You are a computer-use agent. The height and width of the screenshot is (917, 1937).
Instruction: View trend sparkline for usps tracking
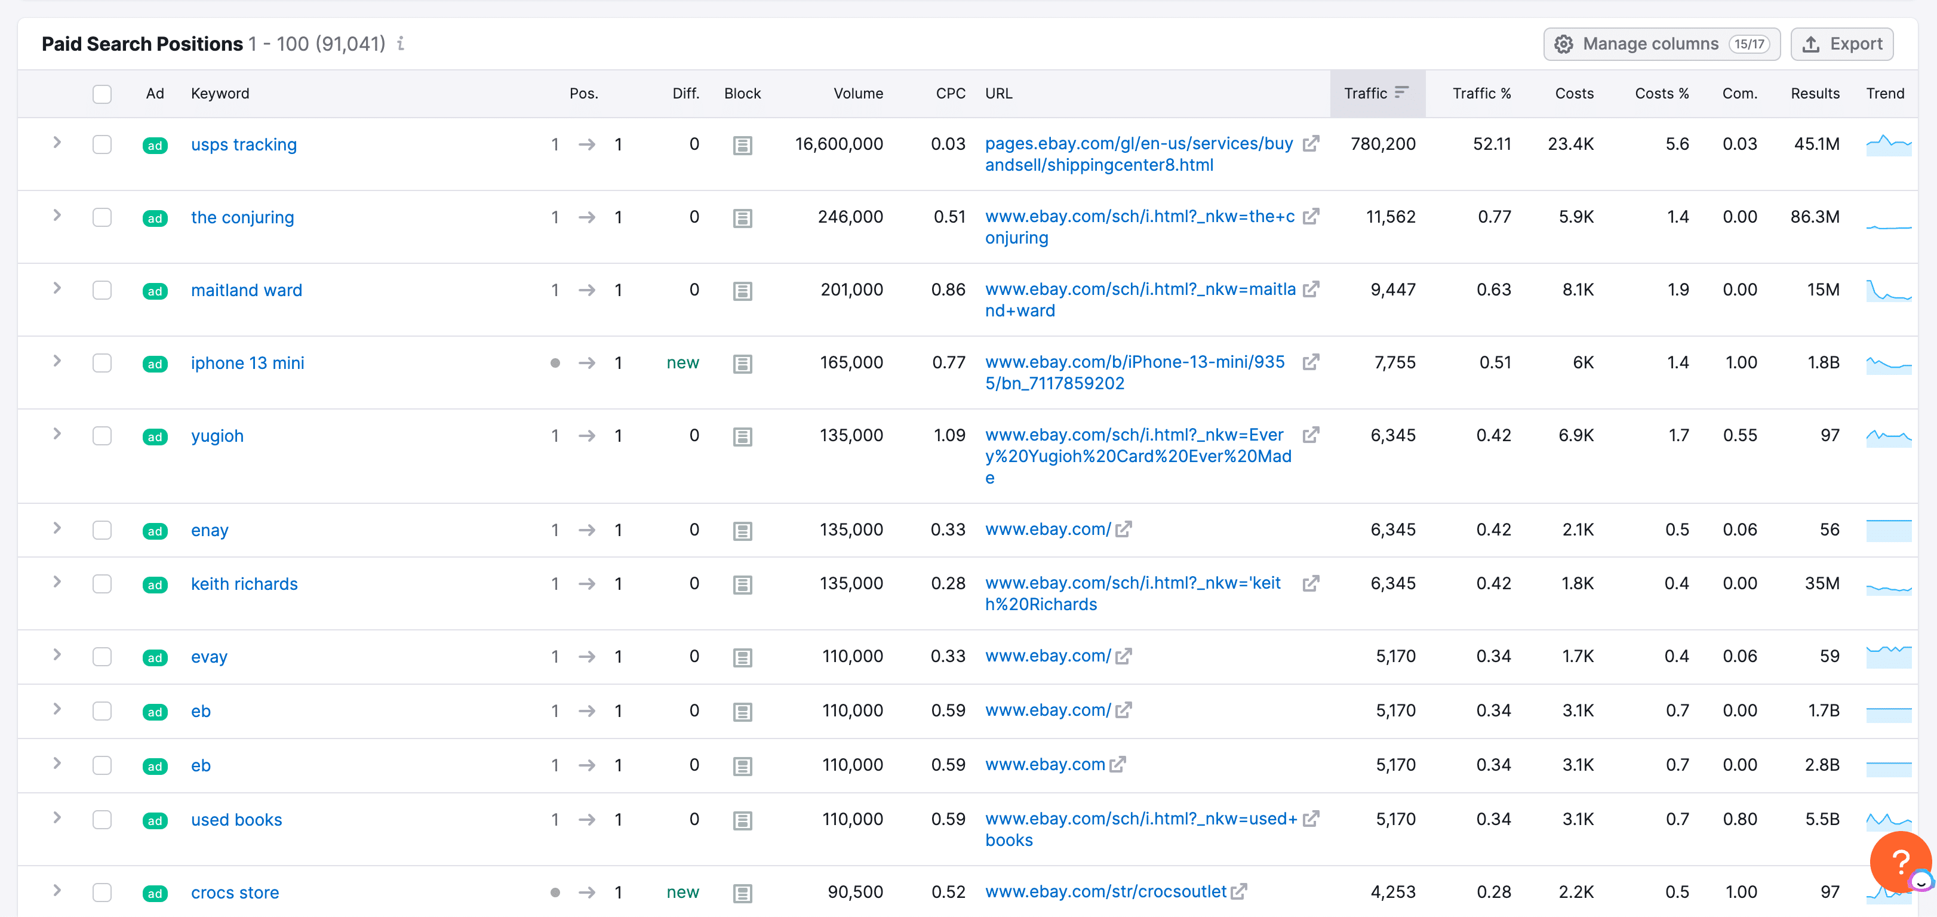point(1888,144)
